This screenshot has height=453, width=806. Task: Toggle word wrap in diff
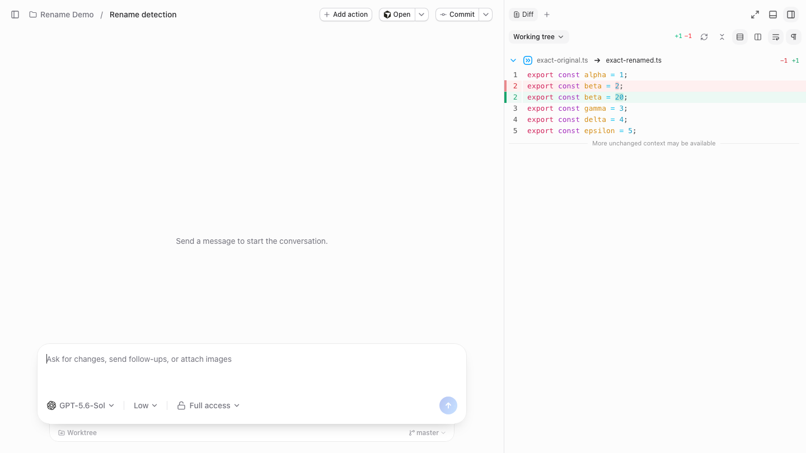[x=776, y=37]
